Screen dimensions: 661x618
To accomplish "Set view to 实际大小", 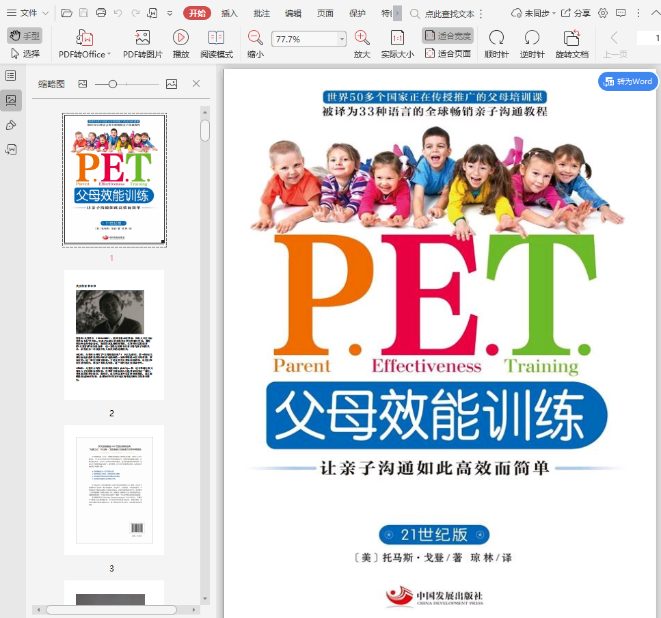I will point(398,44).
